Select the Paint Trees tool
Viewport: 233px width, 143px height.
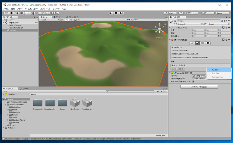click(x=197, y=43)
